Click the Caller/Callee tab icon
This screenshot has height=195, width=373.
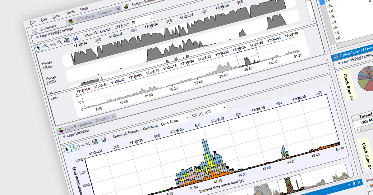coord(336,56)
